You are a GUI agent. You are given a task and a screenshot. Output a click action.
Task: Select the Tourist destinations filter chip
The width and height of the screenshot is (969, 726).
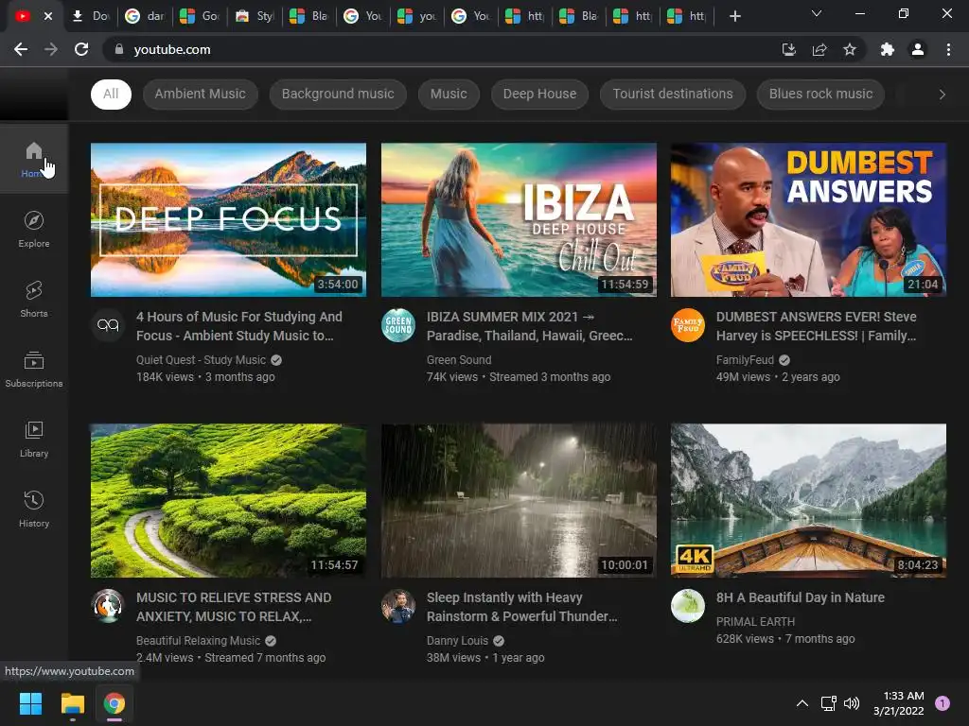point(673,94)
